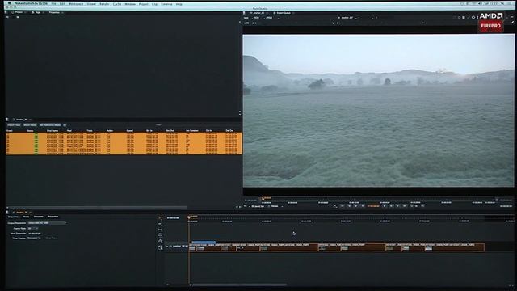Open the Sequence tab in timeline properties
This screenshot has width=517, height=291.
[13, 217]
